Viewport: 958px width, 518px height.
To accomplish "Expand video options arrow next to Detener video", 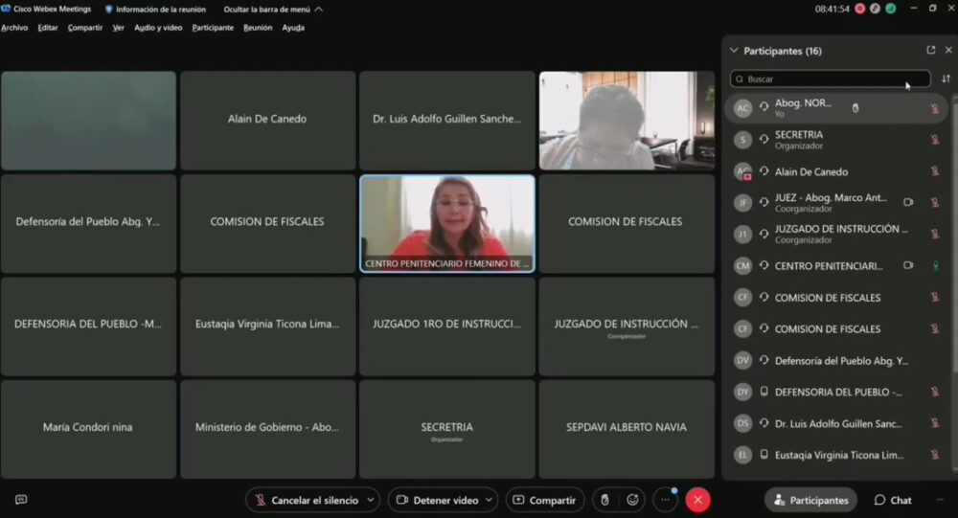I will tap(490, 500).
